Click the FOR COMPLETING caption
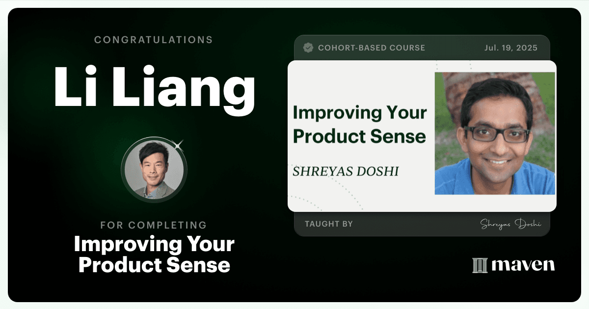Viewport: 589px width, 309px height. point(154,225)
